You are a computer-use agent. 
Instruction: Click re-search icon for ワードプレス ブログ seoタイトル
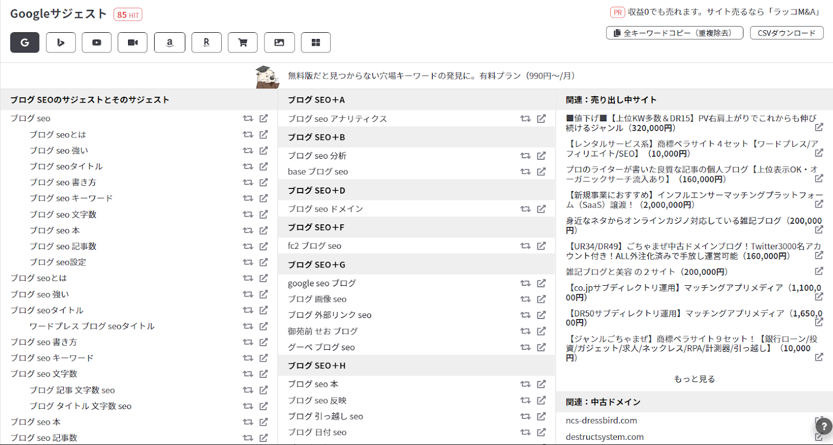(248, 326)
